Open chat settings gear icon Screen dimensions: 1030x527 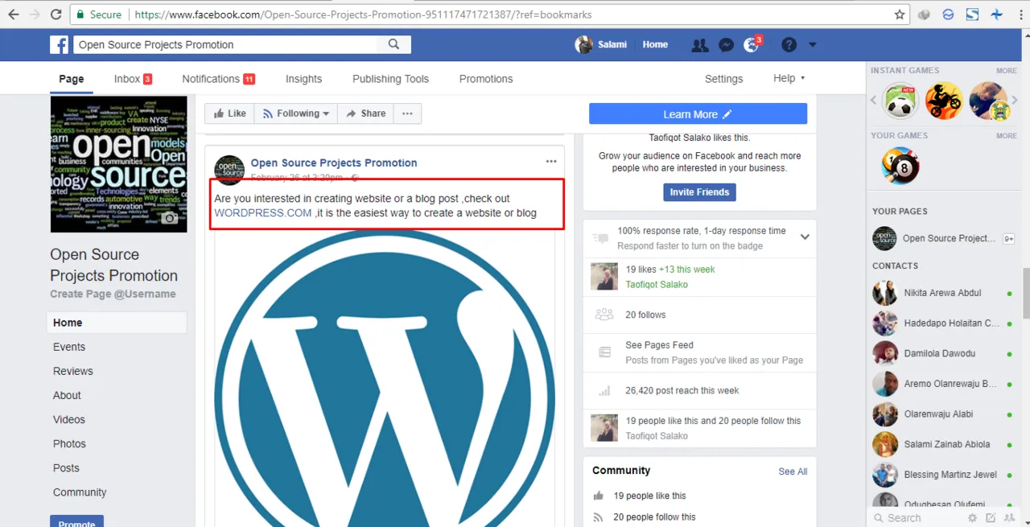[x=972, y=518]
